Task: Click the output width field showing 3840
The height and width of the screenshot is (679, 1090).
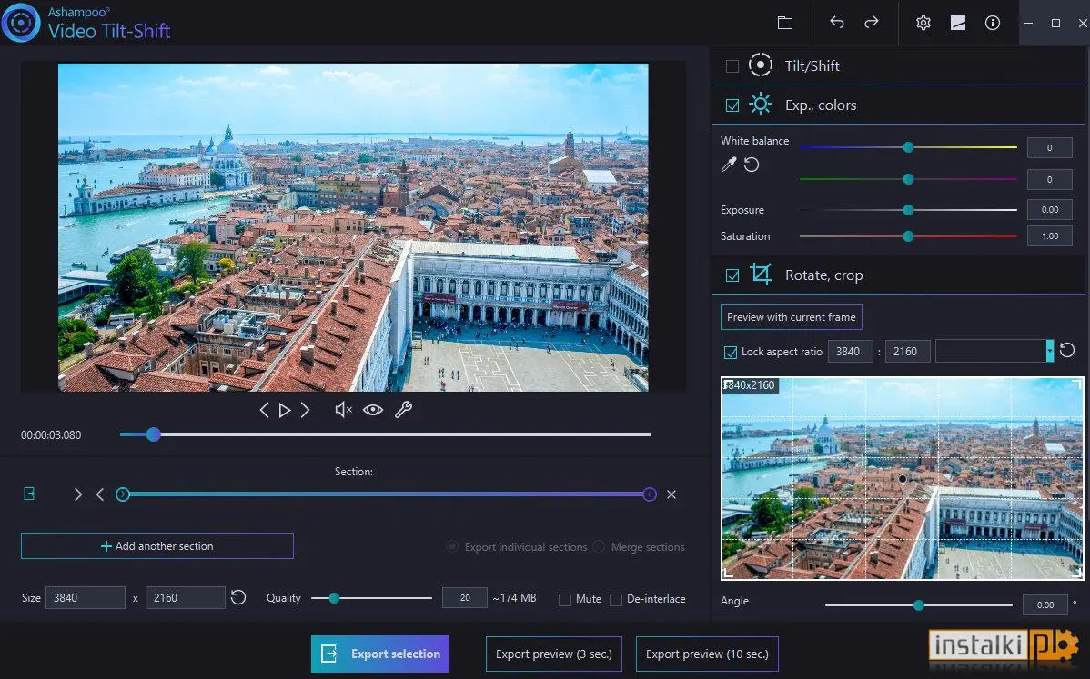Action: 86,598
